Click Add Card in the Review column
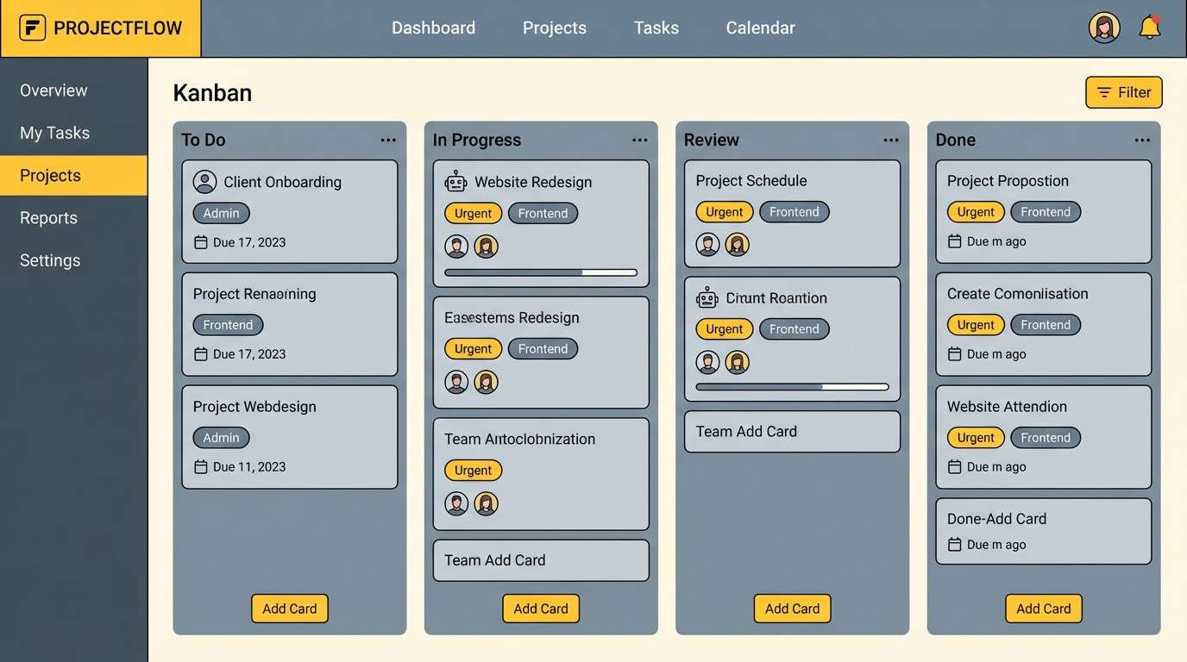Viewport: 1187px width, 662px height. pyautogui.click(x=792, y=609)
